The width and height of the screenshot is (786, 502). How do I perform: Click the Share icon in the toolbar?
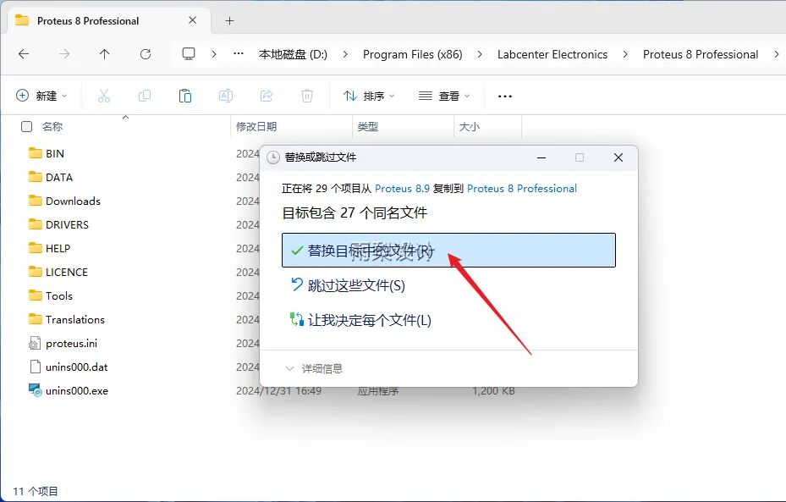point(267,95)
